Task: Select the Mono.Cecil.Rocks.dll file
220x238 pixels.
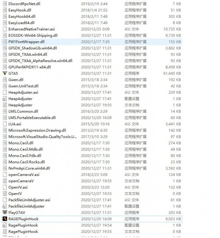Action: pyautogui.click(x=26, y=162)
